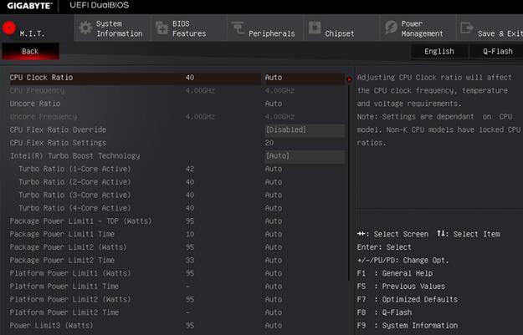Open the English language selector
Screen dimensions: 523x335
click(x=439, y=51)
